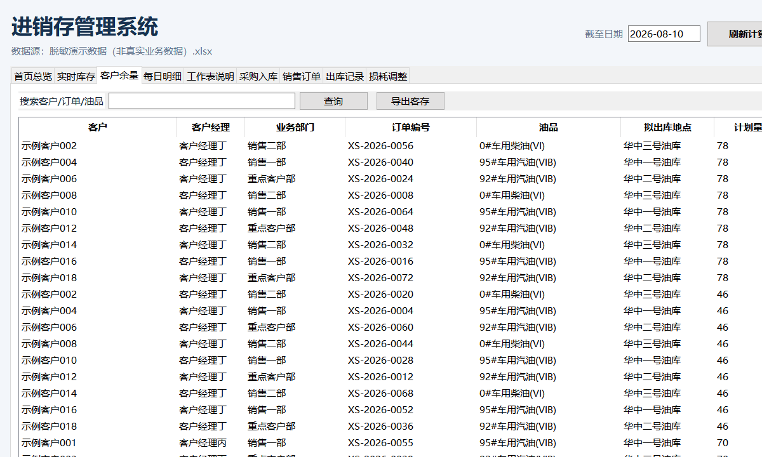Viewport: 762px width, 457px height.
Task: Click 华中一号油库 in the XS-2026-0004 row
Action: click(652, 310)
